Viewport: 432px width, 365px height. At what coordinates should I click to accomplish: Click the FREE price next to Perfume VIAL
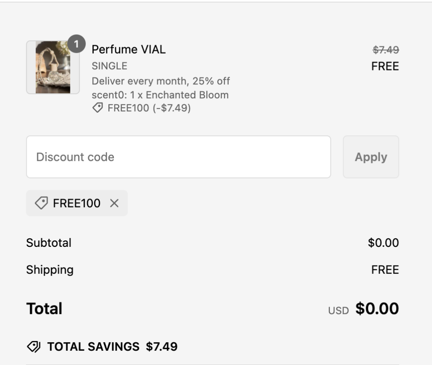(385, 66)
